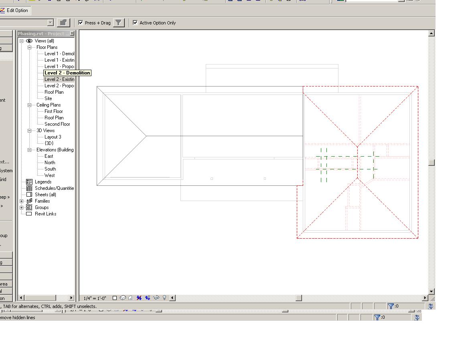
Task: Open the Roof Plan under Floor Plans
Action: click(x=54, y=92)
